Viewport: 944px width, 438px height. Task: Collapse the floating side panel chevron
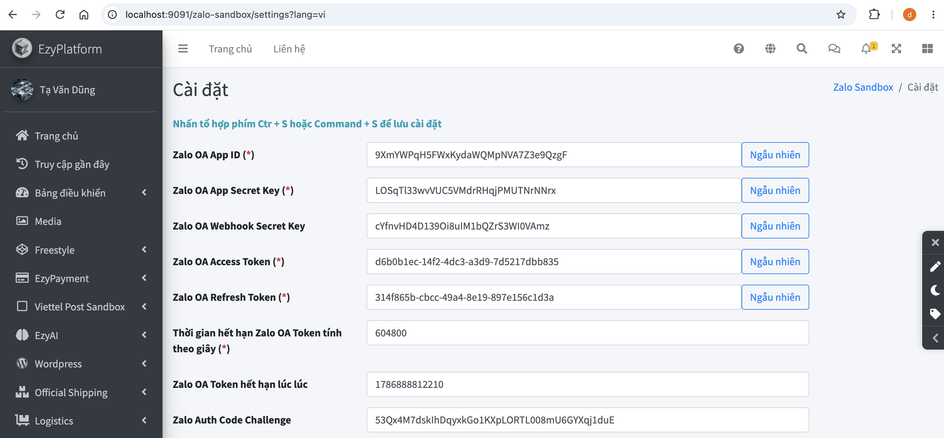[x=935, y=338]
